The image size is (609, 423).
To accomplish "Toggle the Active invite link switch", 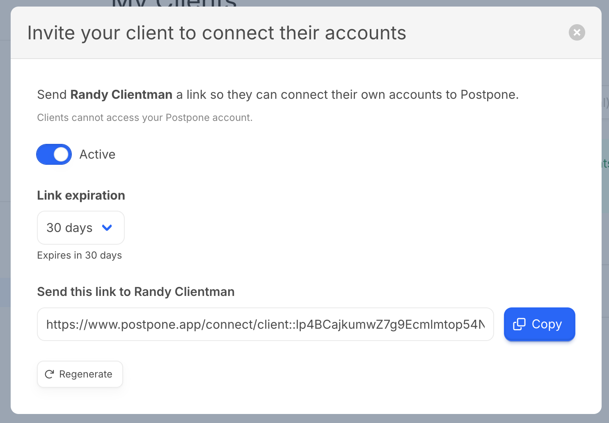I will (54, 154).
